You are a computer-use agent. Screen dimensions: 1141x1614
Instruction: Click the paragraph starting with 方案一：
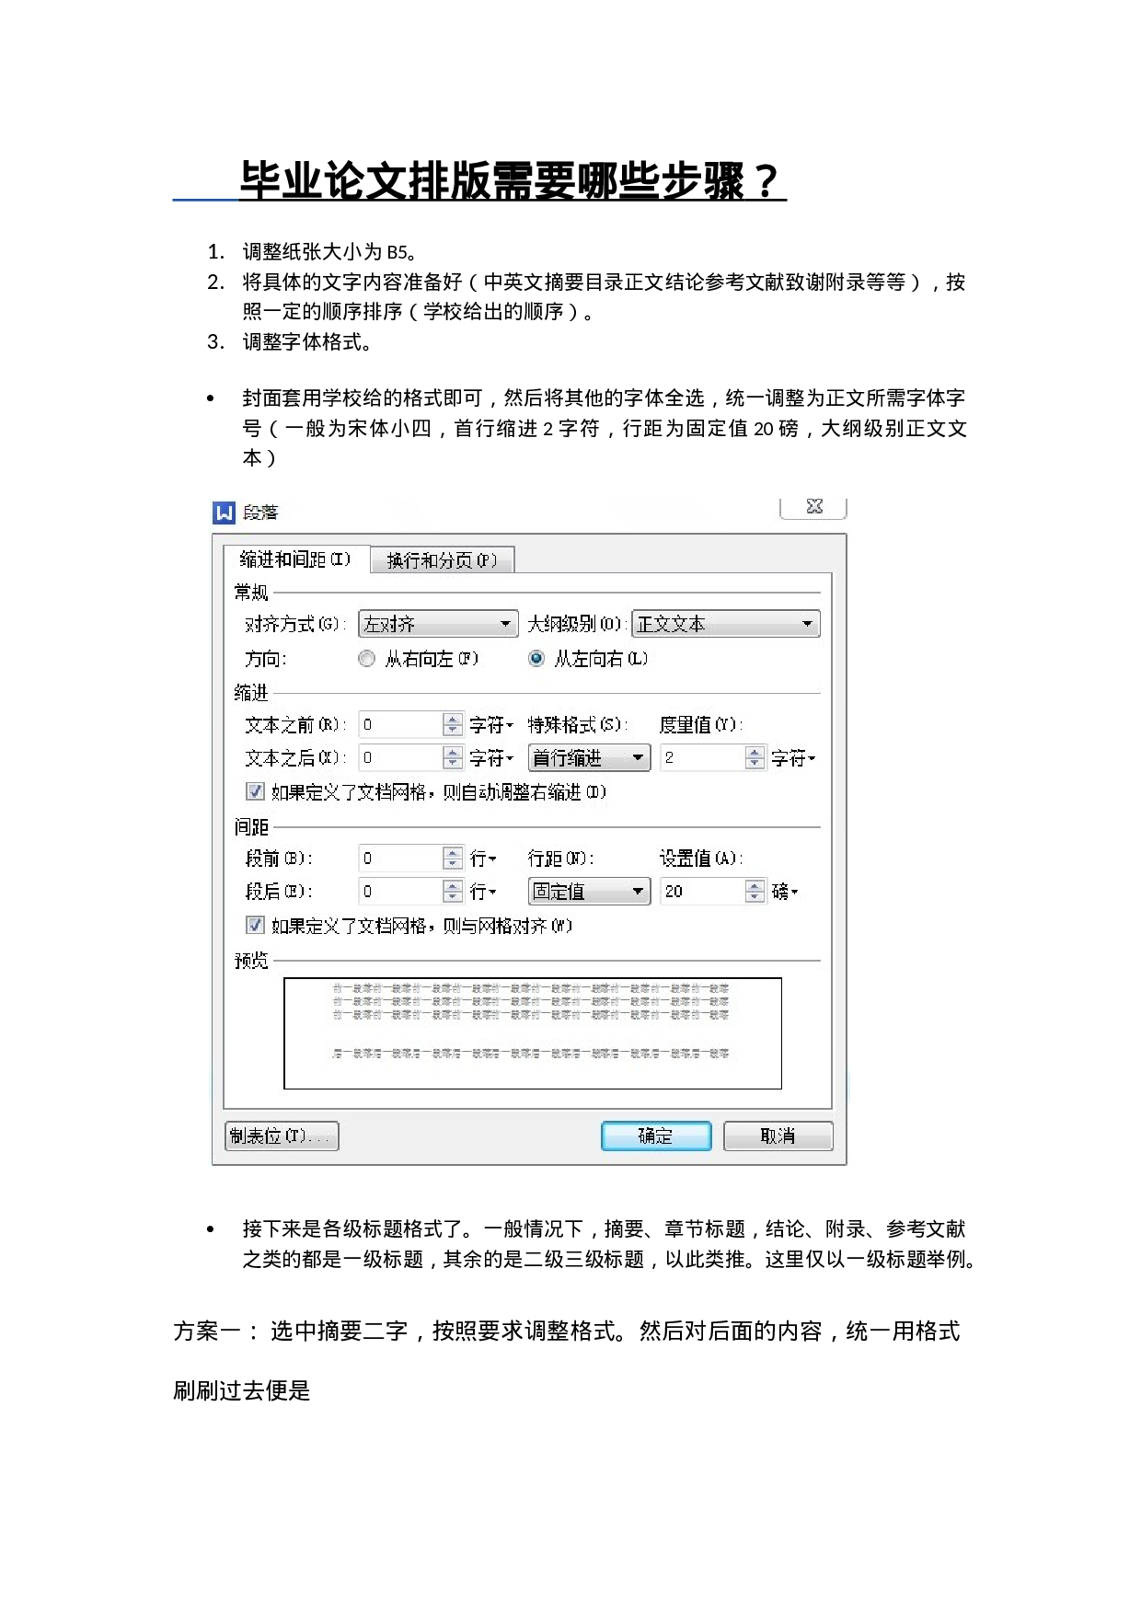pyautogui.click(x=567, y=1361)
